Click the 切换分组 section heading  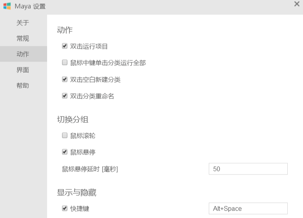click(x=73, y=120)
